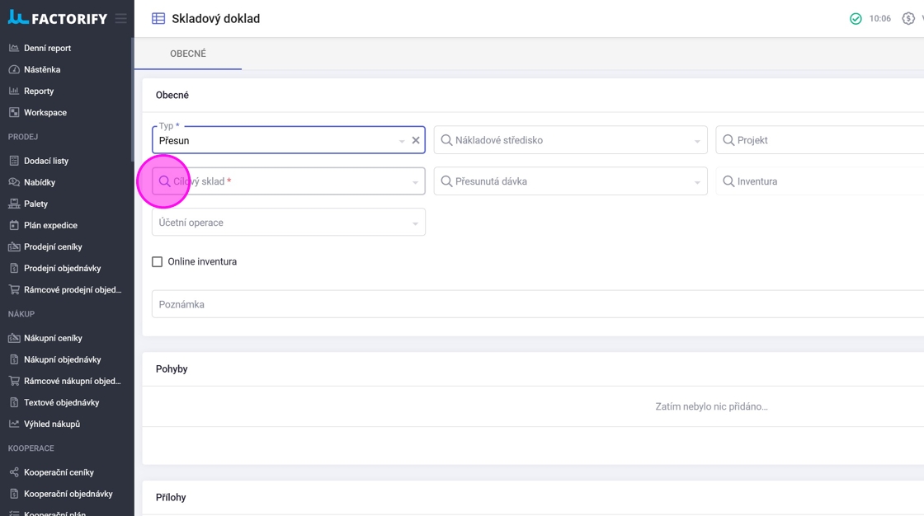Image resolution: width=924 pixels, height=516 pixels.
Task: Select the OBECNÉ tab
Action: tap(188, 54)
